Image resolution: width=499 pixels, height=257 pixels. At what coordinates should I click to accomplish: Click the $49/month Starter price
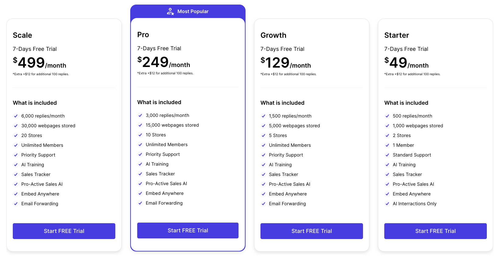[x=407, y=63]
